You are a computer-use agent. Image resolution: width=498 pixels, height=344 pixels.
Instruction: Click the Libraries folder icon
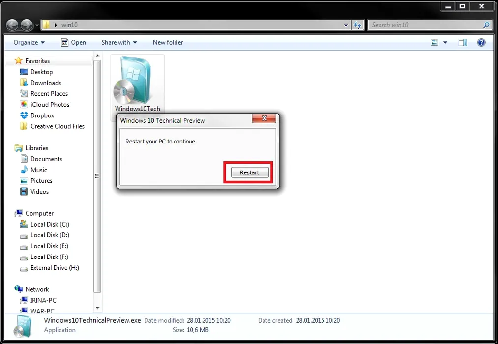18,148
